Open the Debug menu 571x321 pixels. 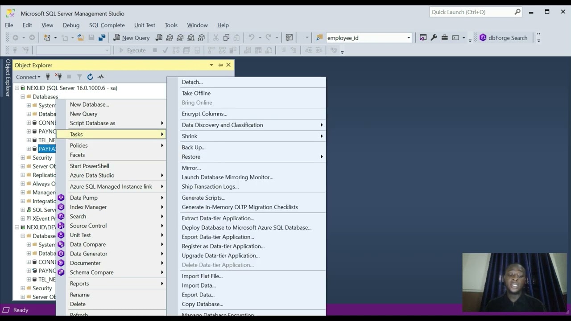pos(71,25)
